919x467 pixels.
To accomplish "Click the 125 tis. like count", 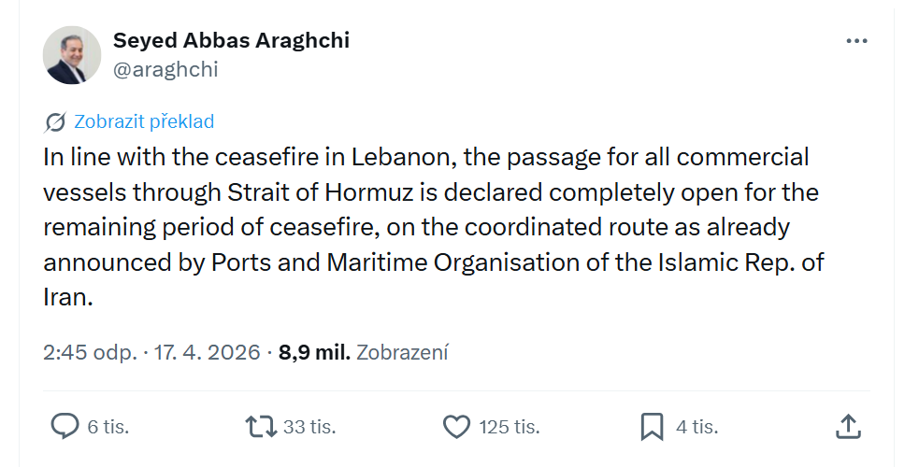I will 510,427.
